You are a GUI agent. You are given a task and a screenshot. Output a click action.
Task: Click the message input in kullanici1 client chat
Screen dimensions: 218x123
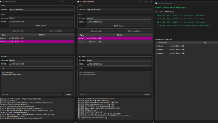(32, 95)
